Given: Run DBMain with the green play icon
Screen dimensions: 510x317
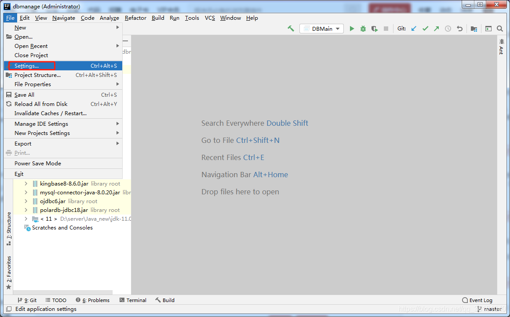Looking at the screenshot, I should 352,29.
